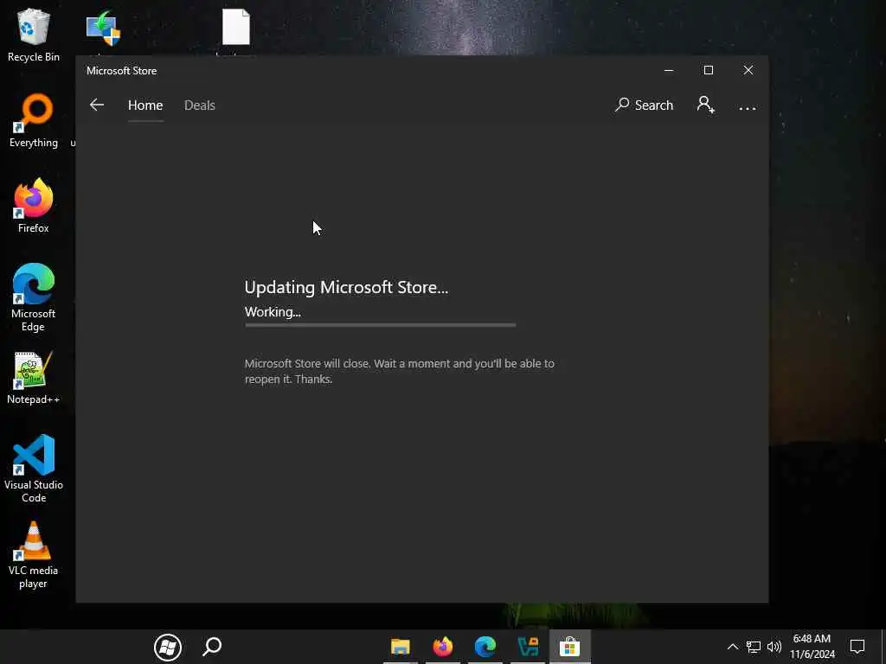Click the 'Working...' status text
Screen dimensions: 886x664
tap(273, 312)
